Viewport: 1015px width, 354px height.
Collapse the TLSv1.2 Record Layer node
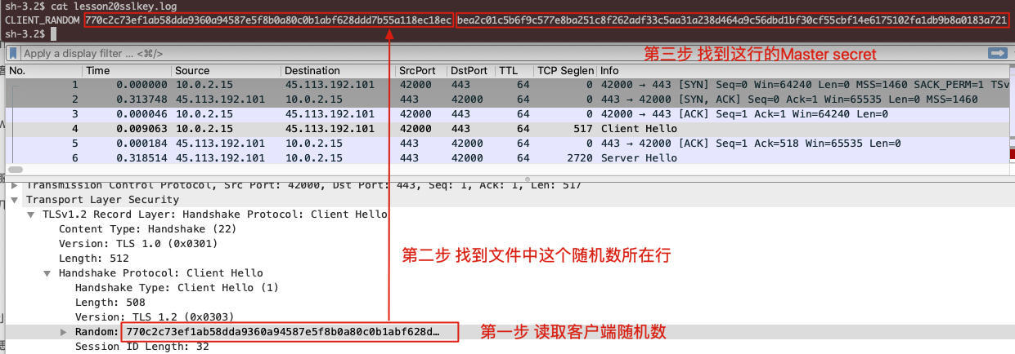[x=32, y=215]
